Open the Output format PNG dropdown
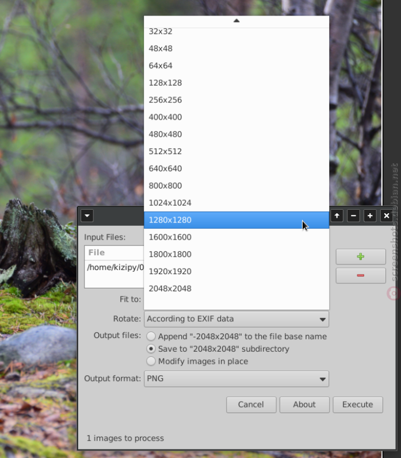 click(236, 379)
